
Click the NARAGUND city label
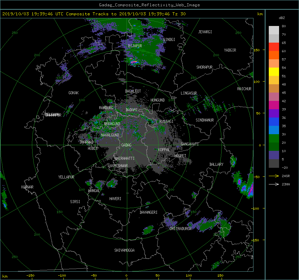pyautogui.click(x=112, y=124)
